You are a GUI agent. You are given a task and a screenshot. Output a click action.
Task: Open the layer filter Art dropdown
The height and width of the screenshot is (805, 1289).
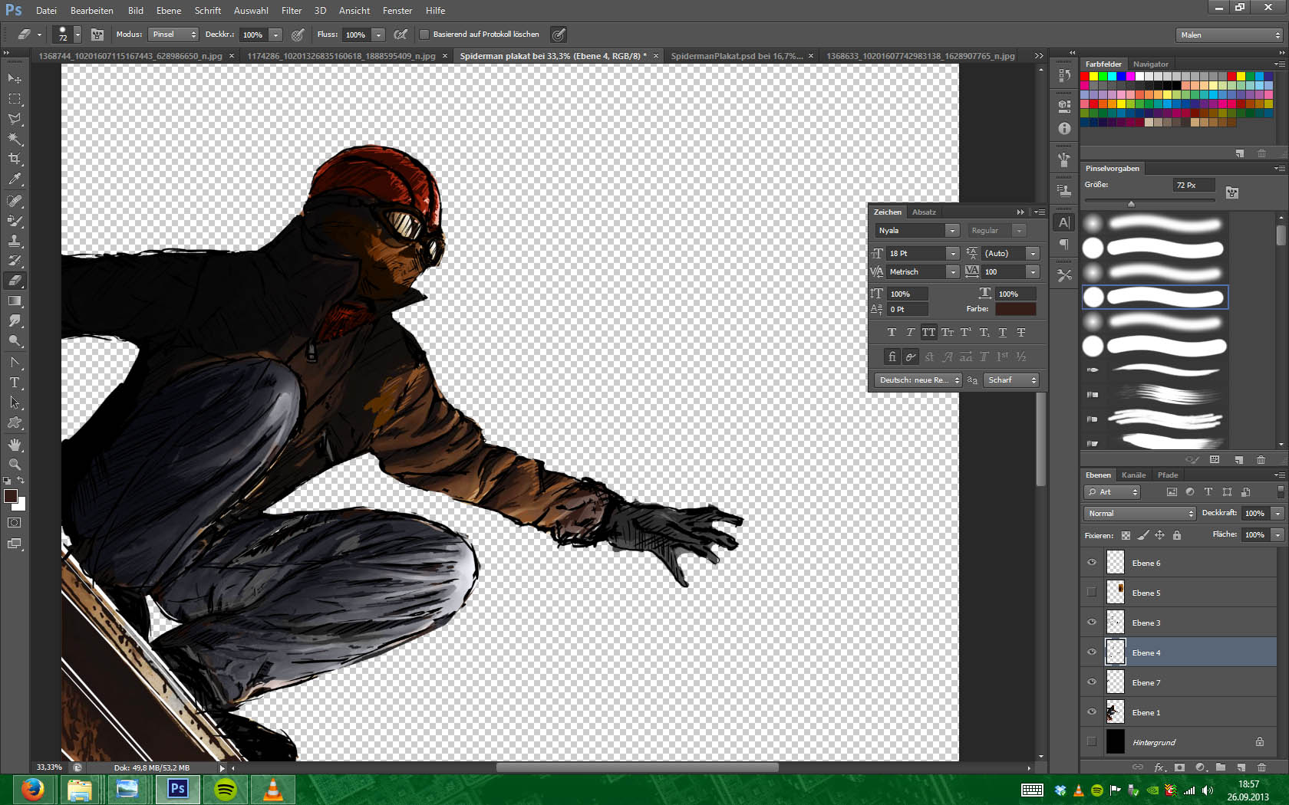tap(1113, 492)
